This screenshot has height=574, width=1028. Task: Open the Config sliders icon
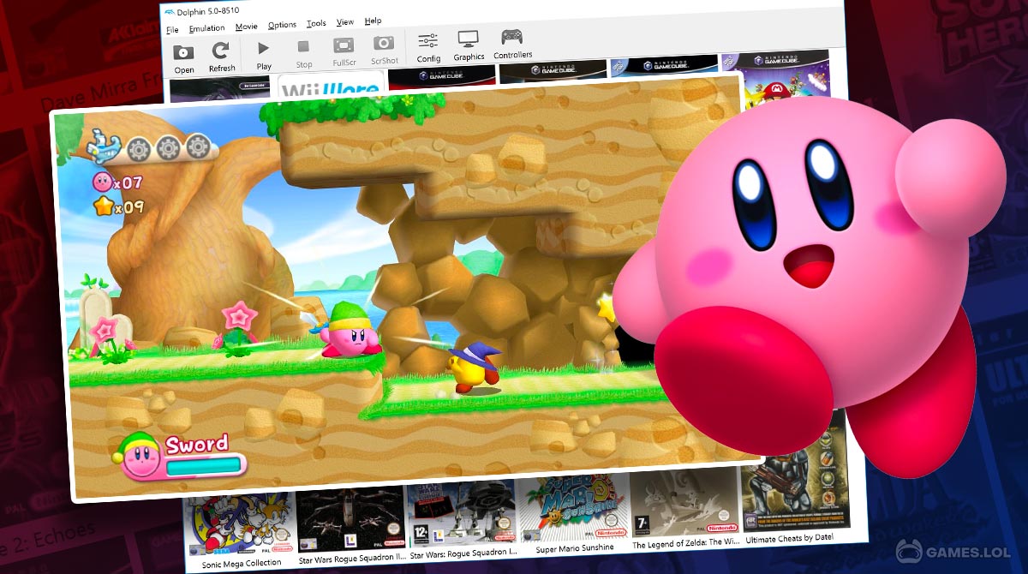pos(427,41)
